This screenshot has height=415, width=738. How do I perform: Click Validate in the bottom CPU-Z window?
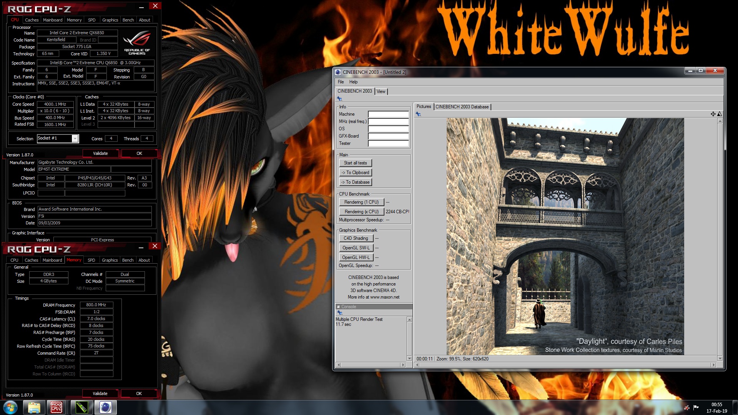[100, 393]
